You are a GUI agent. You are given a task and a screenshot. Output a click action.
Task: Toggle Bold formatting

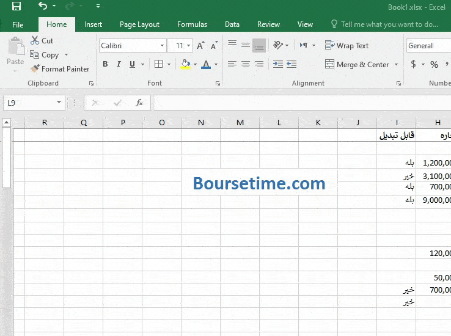[x=105, y=64]
